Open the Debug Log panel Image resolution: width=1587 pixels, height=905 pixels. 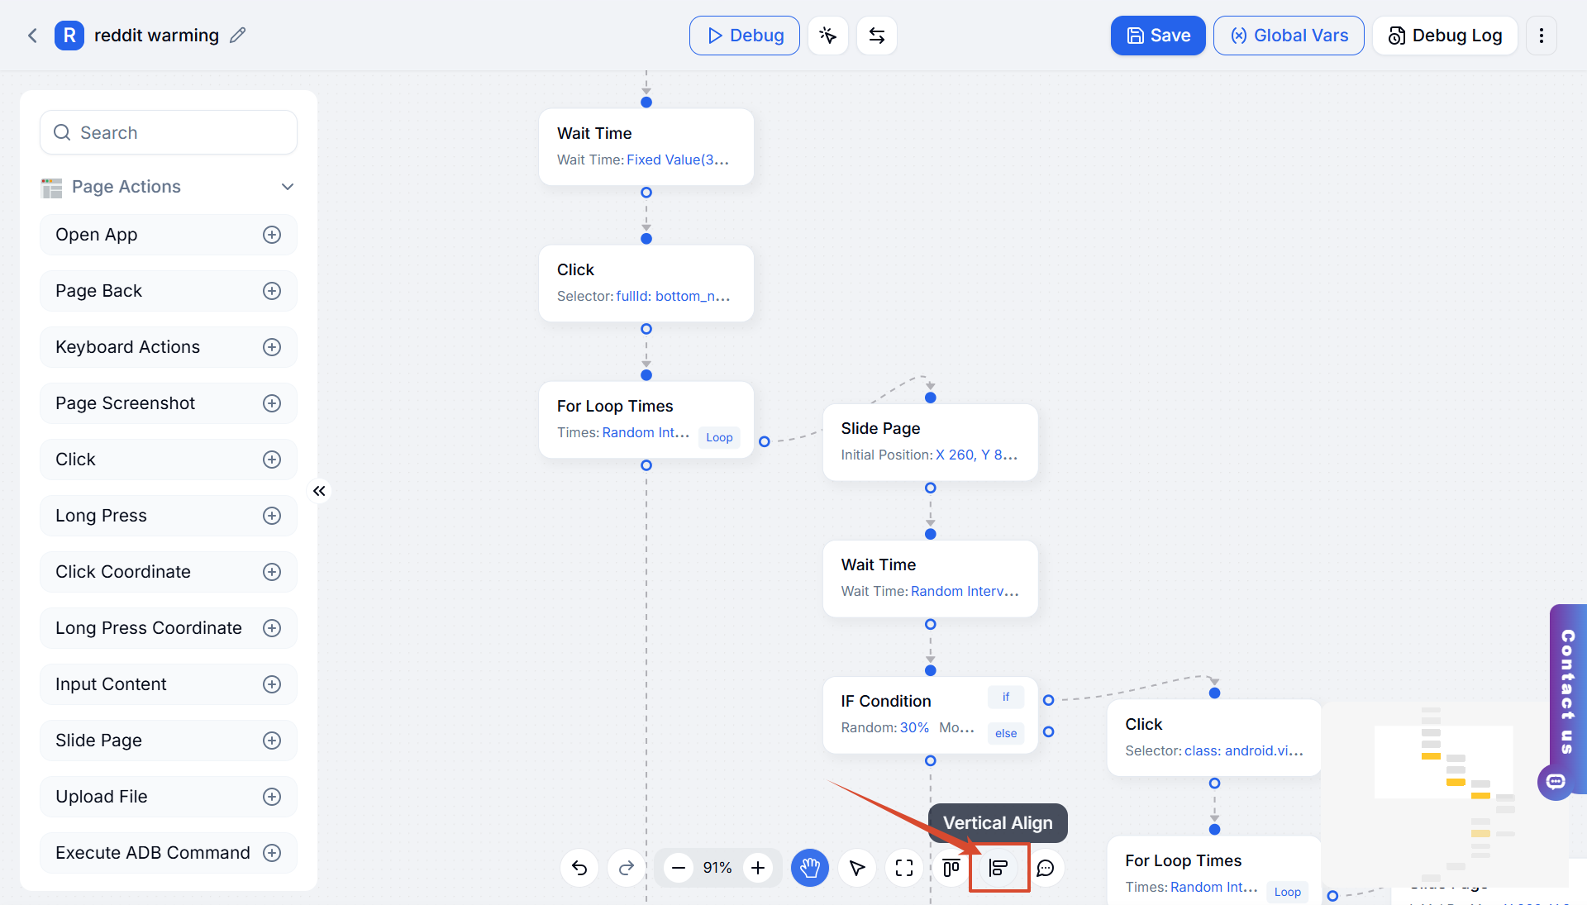coord(1445,36)
